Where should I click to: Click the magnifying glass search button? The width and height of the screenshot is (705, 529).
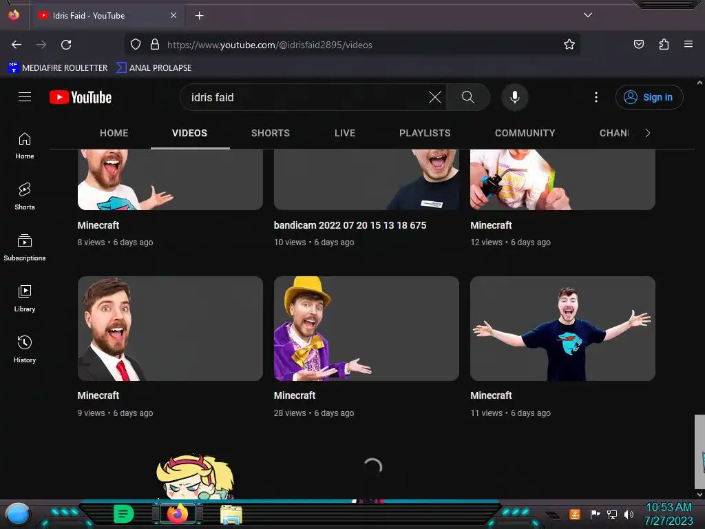(467, 97)
